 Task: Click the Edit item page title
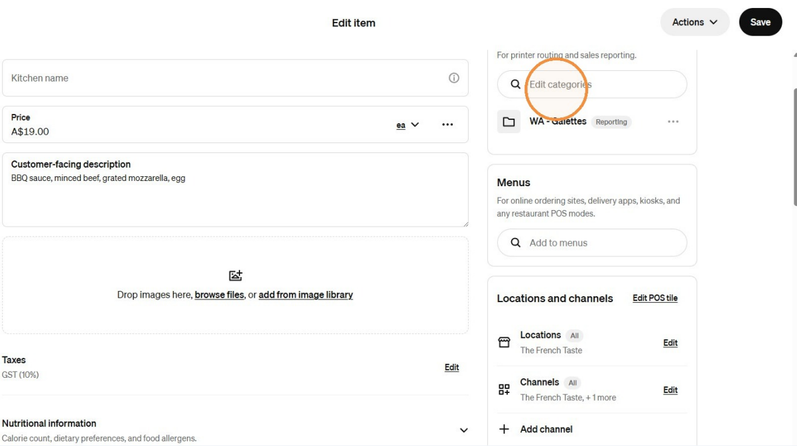[353, 23]
